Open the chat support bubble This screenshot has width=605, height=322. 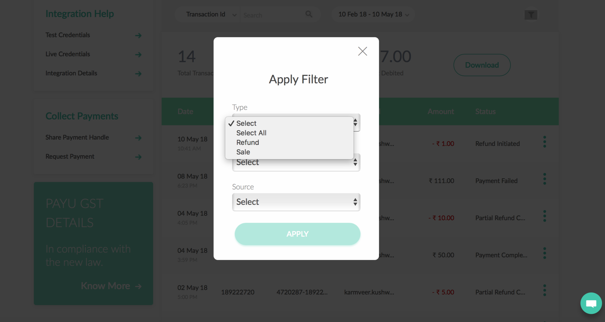pyautogui.click(x=591, y=303)
